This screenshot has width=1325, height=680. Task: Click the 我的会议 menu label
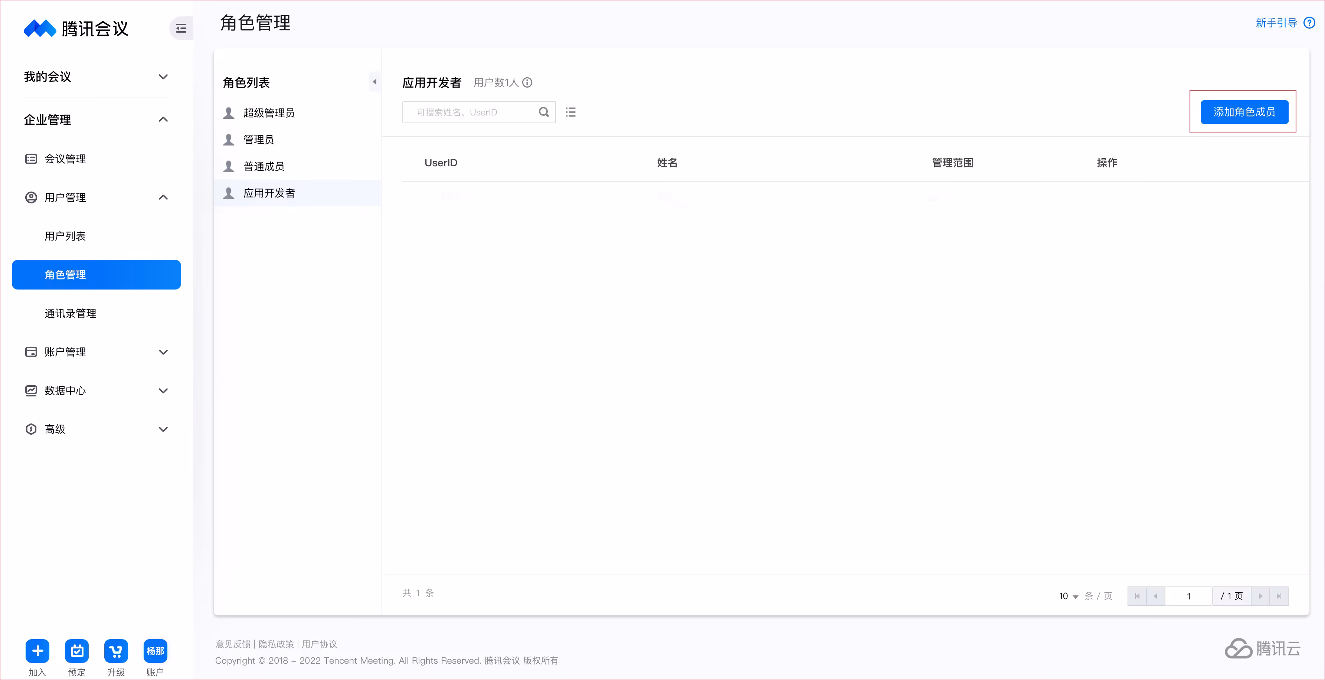coord(48,76)
